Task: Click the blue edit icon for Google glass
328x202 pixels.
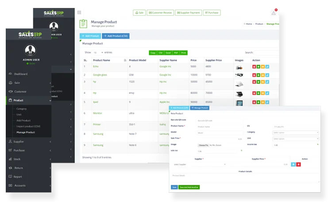Action: click(x=267, y=75)
